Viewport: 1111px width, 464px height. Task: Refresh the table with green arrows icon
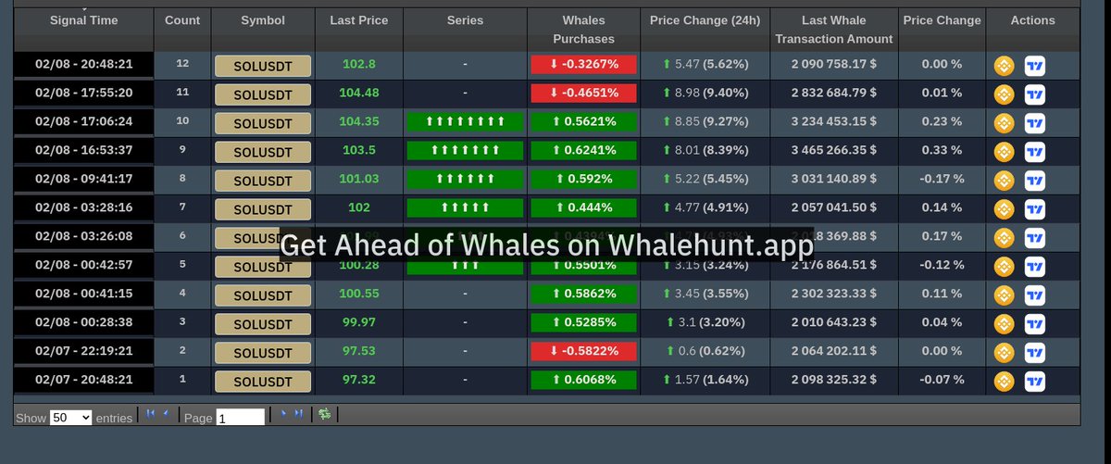(324, 414)
